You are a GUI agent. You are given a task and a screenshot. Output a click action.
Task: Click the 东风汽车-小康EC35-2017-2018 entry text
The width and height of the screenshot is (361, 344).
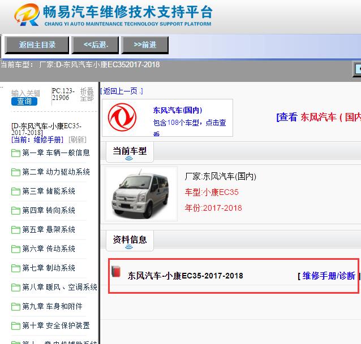[186, 276]
